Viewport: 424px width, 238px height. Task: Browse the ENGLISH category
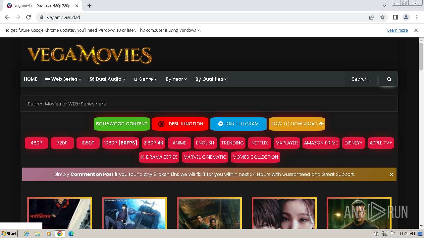(205, 143)
